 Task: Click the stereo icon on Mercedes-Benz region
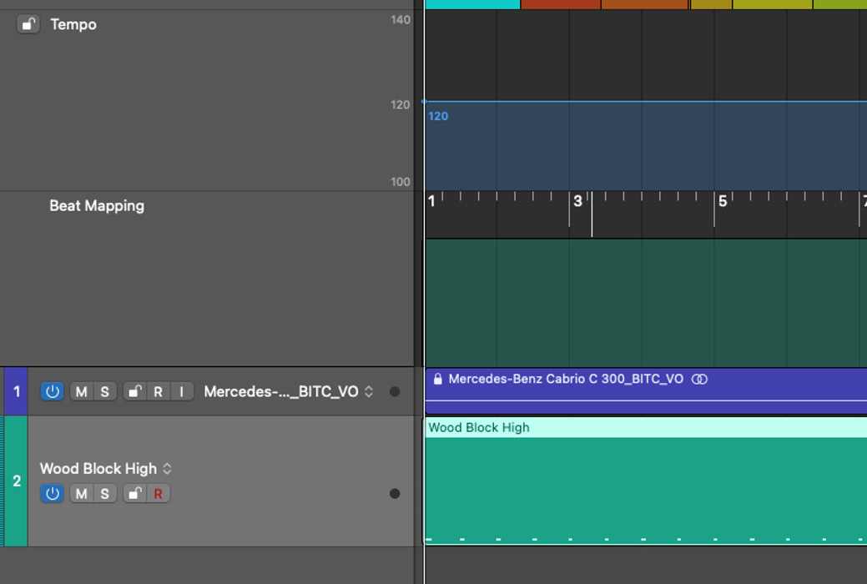699,379
